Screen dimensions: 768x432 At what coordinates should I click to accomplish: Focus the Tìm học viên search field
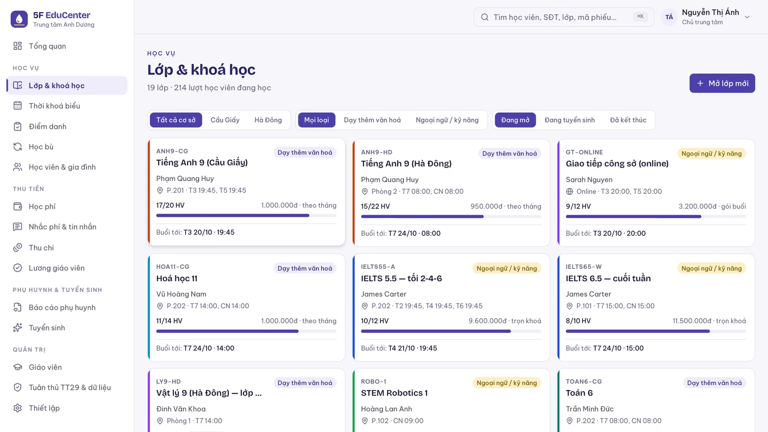pos(564,17)
